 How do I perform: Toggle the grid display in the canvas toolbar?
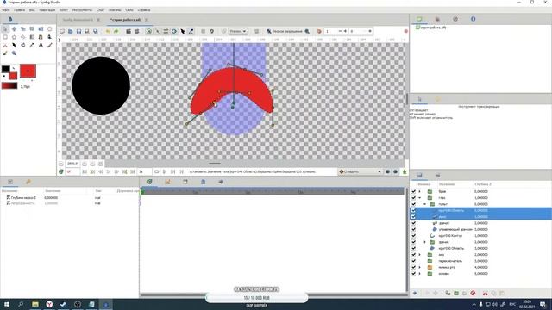click(204, 31)
